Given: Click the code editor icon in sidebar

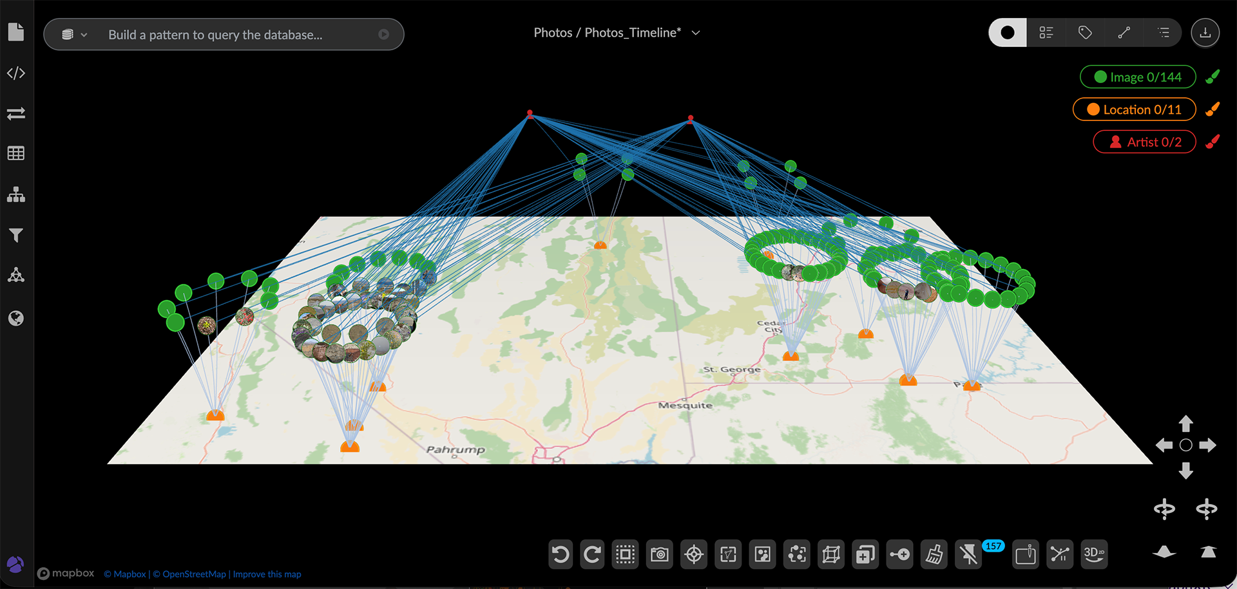Looking at the screenshot, I should 16,73.
